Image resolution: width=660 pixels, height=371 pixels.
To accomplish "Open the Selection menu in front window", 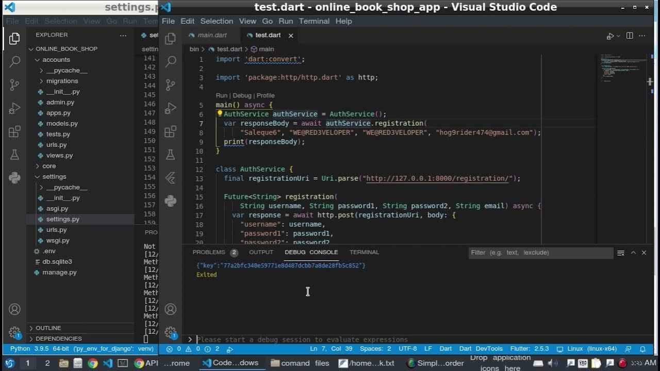I will coord(217,21).
